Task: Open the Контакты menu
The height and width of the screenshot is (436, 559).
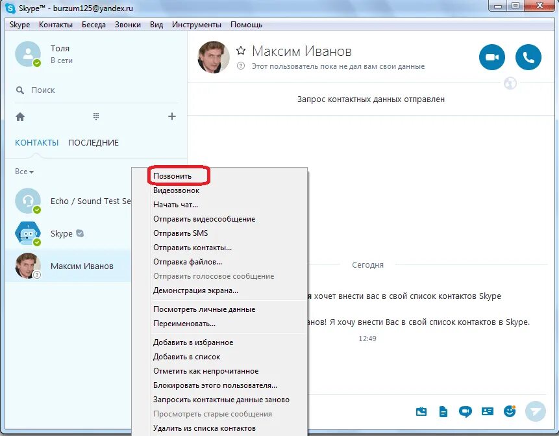Action: click(x=56, y=25)
